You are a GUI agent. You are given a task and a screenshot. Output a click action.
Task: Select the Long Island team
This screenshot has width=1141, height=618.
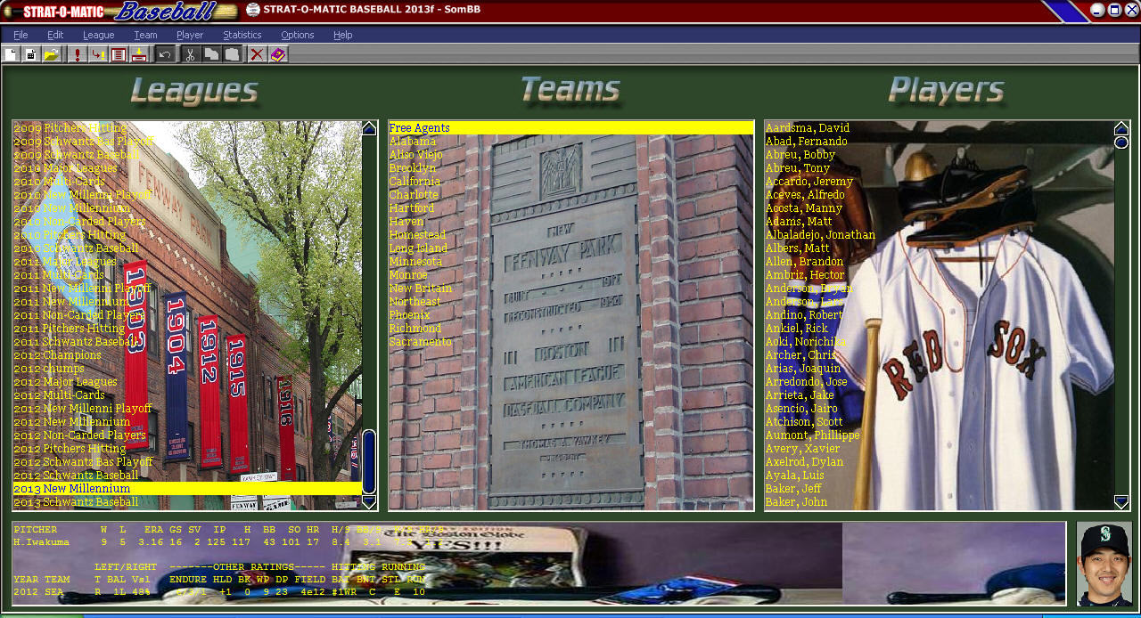418,248
